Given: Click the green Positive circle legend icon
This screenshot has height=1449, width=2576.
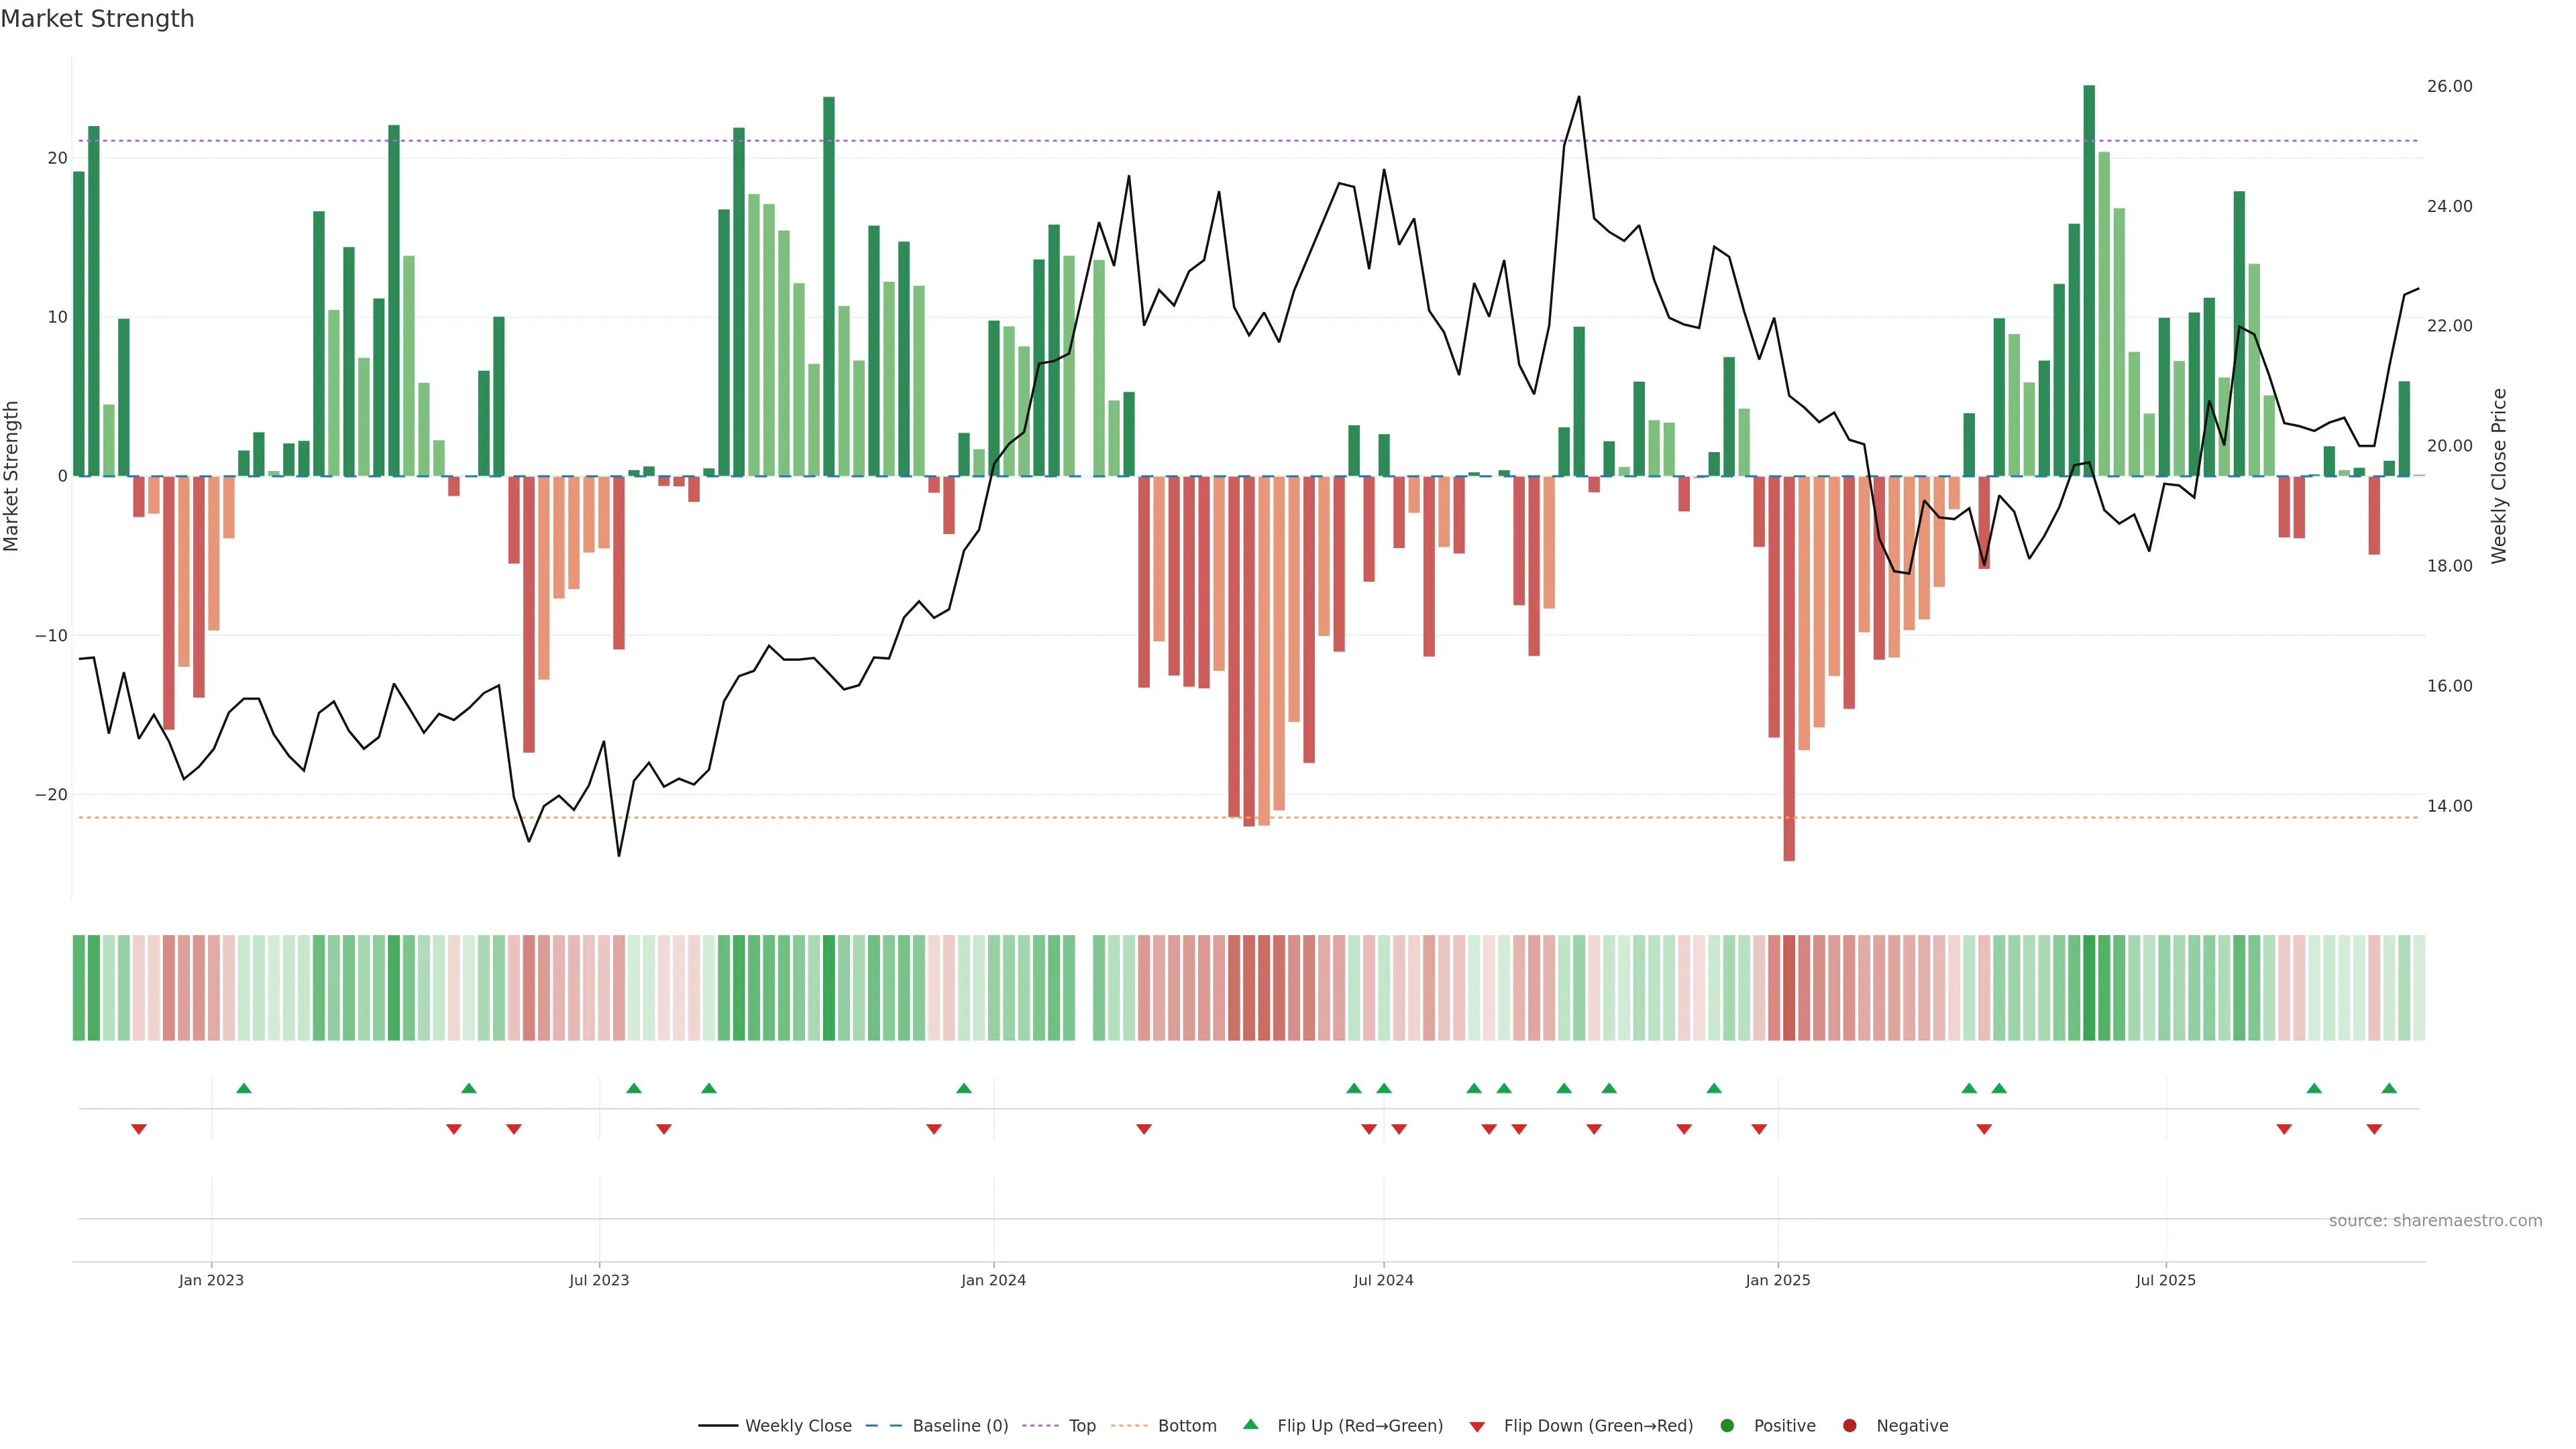Looking at the screenshot, I should [x=1727, y=1425].
